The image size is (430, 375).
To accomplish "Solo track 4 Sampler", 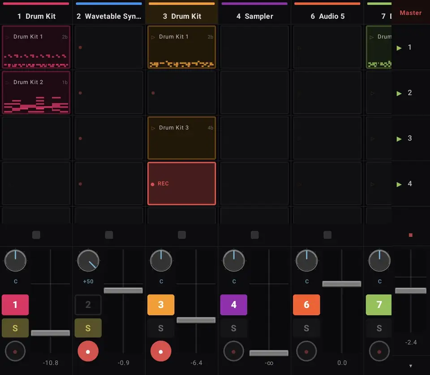I will point(234,328).
